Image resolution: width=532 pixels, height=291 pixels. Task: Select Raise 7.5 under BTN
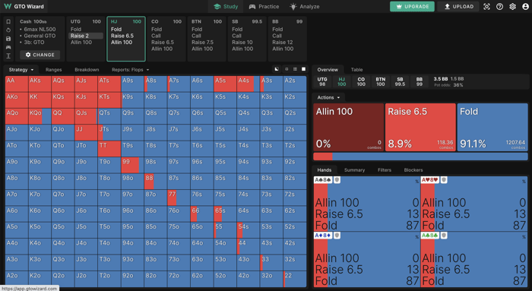[203, 42]
